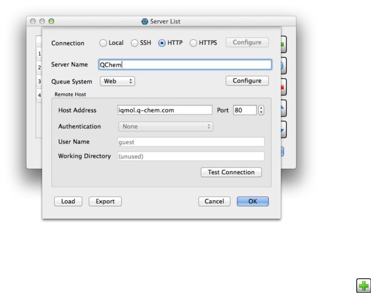Cancel the server dialog

click(214, 201)
